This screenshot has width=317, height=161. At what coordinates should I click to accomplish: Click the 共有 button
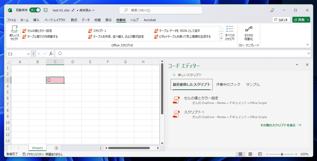point(299,20)
